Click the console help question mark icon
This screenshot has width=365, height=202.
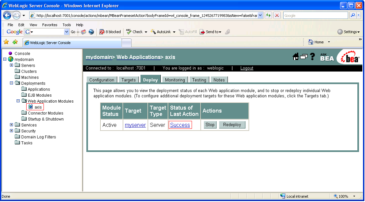(313, 56)
